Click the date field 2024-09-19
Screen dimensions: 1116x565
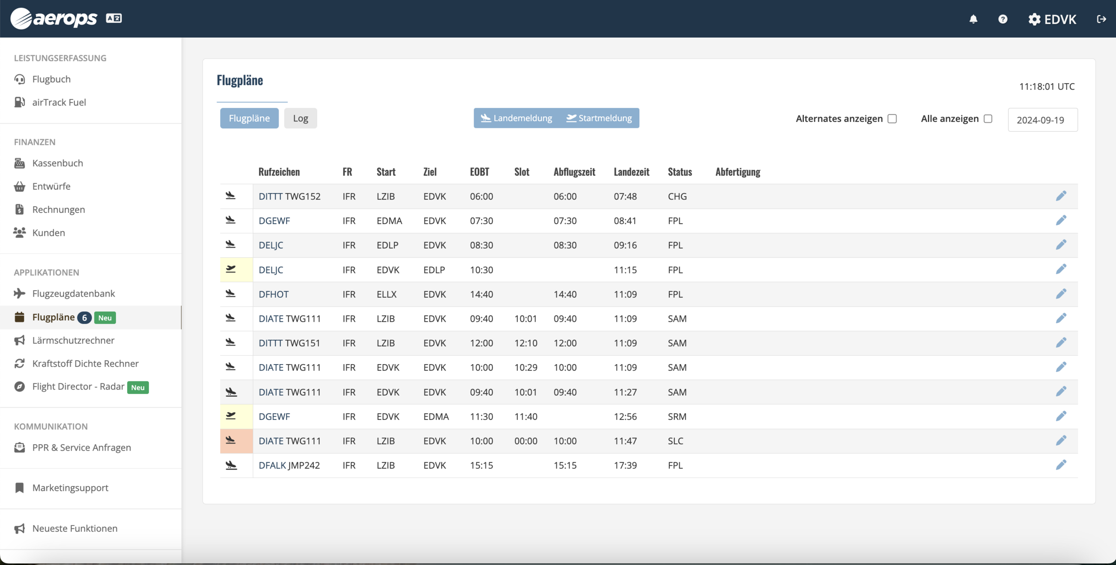[x=1042, y=120]
